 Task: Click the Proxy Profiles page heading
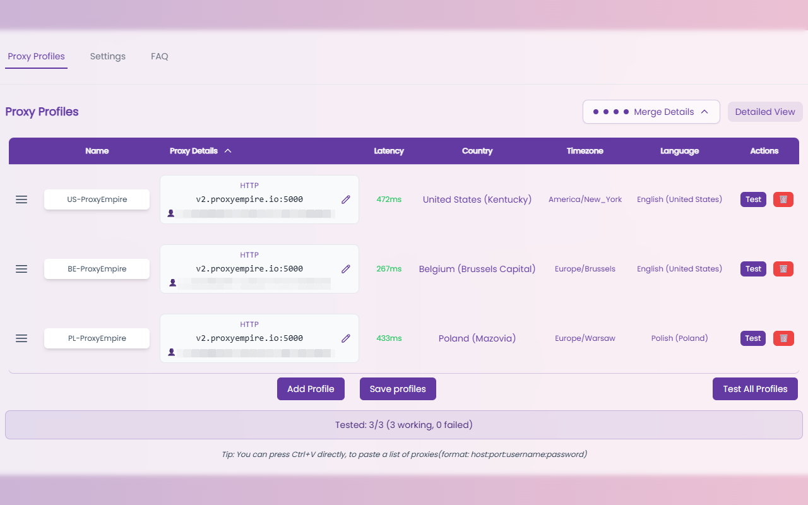[x=42, y=112]
